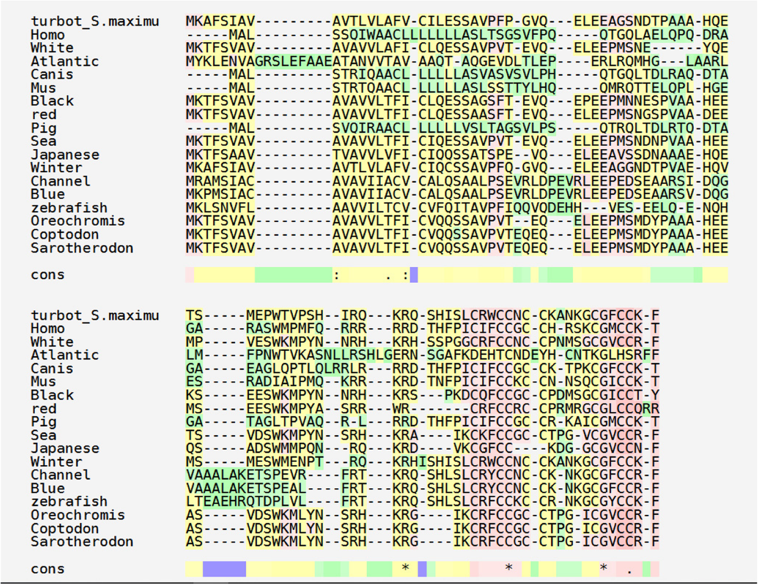Click the segment 'FPNWTVKASNLLRSHLGERN' in the lower Atlantic row
This screenshot has width=758, height=585.
click(x=332, y=355)
